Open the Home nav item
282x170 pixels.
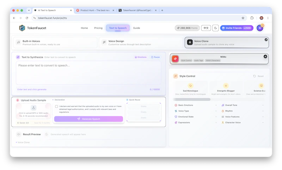[84, 28]
